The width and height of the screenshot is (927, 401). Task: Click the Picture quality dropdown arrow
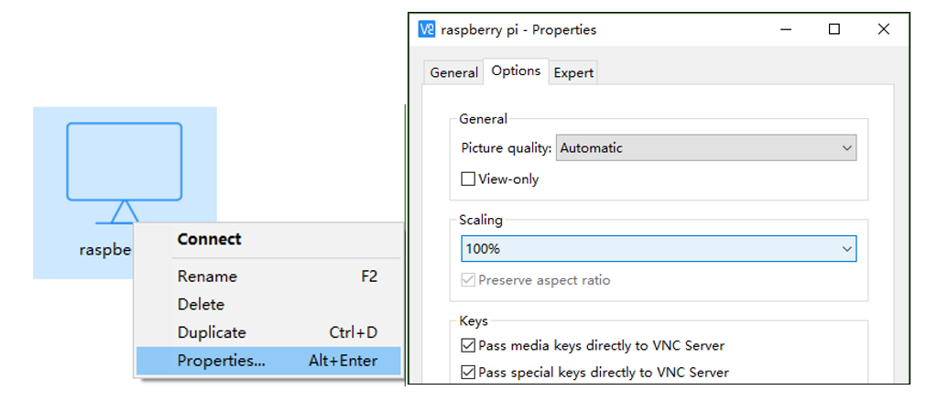pyautogui.click(x=846, y=148)
